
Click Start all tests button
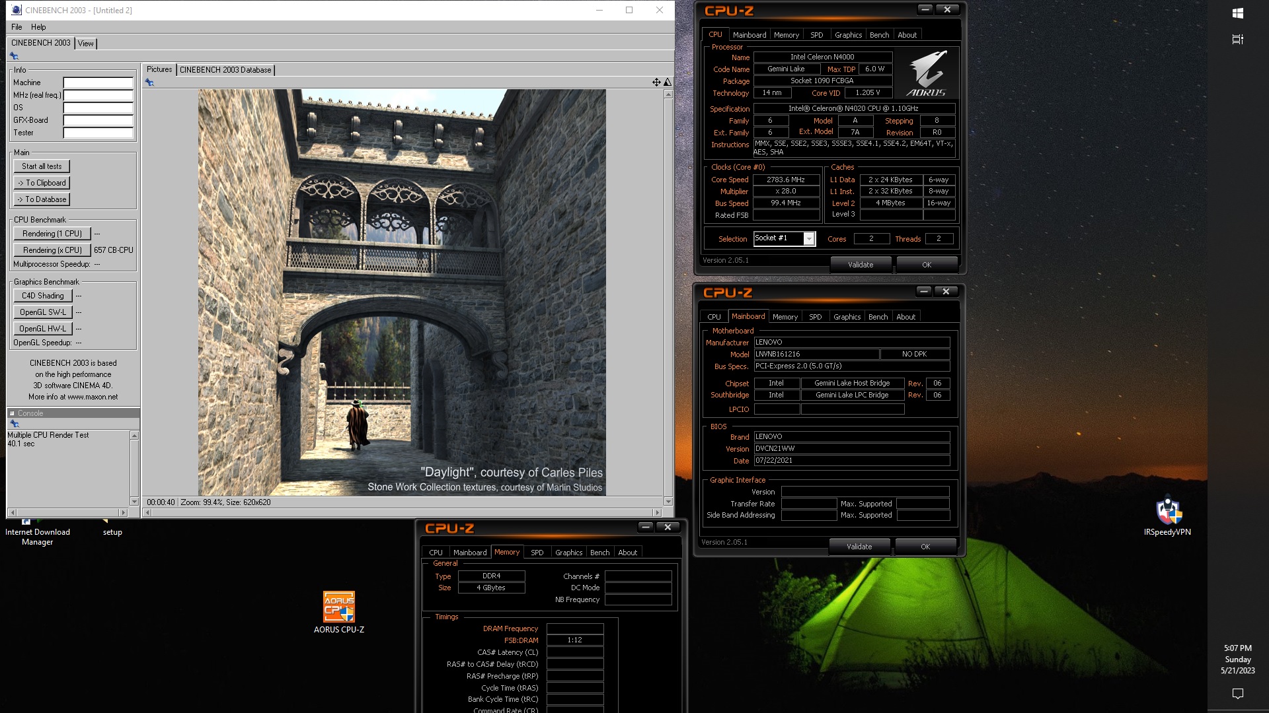(42, 166)
